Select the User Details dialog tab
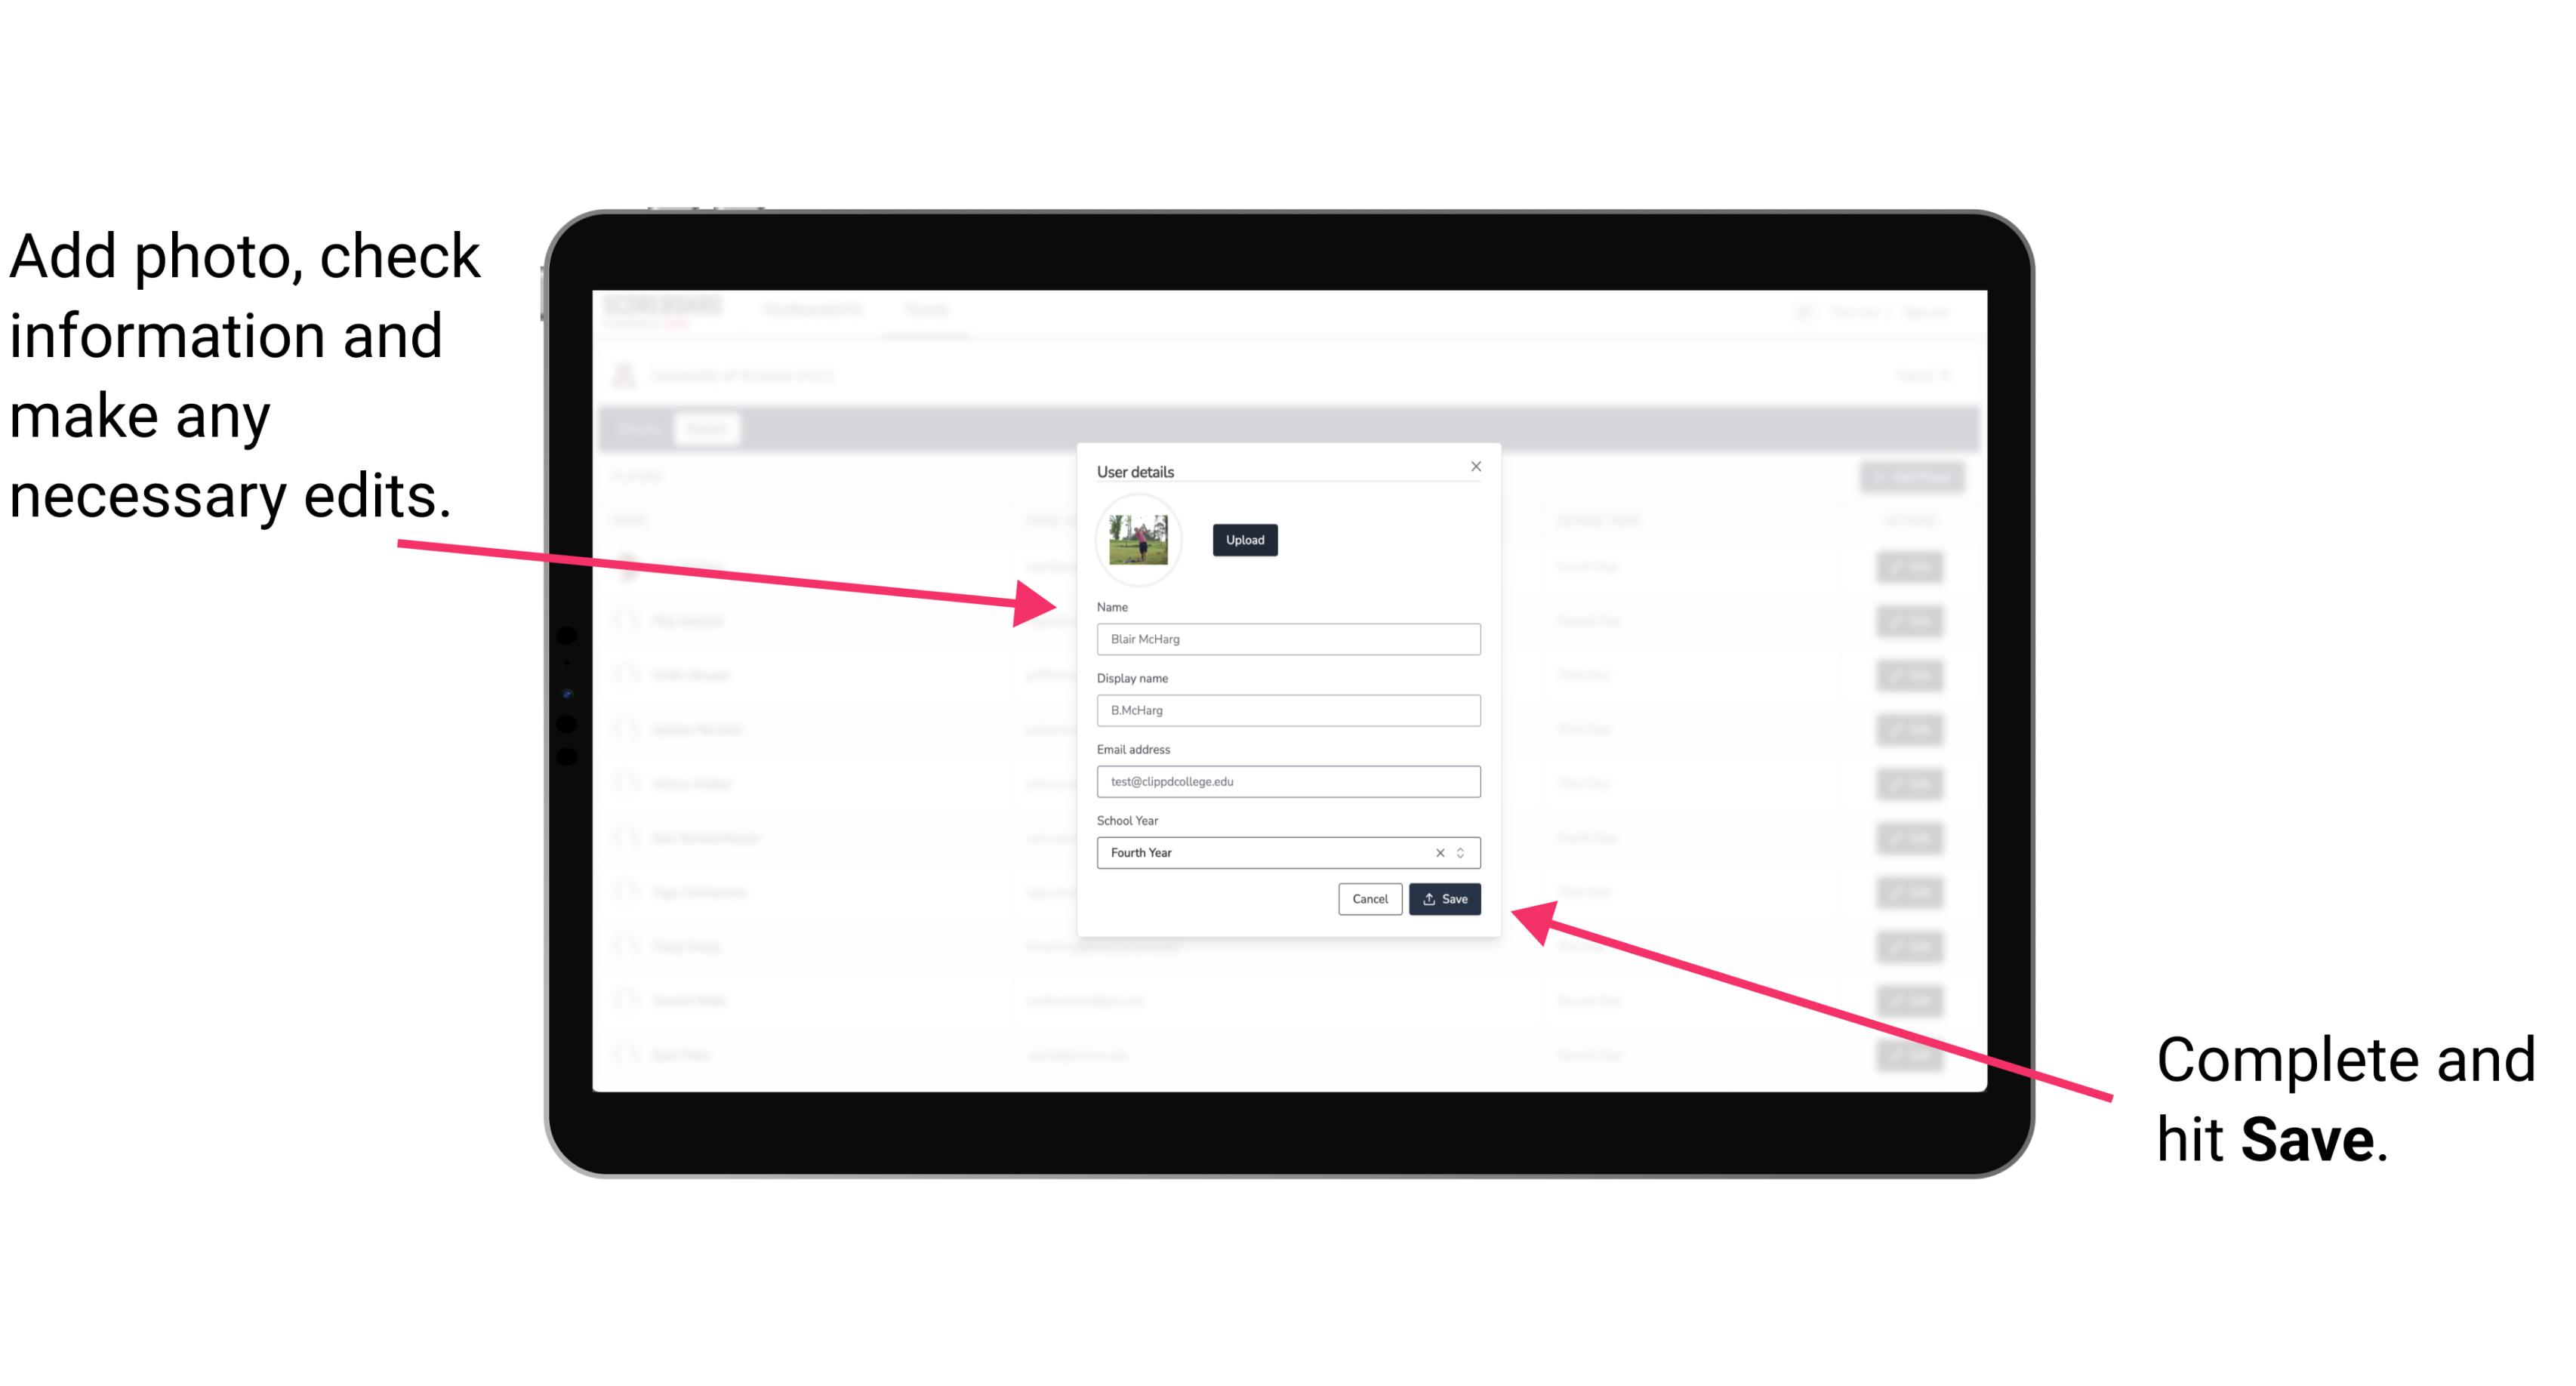The height and width of the screenshot is (1386, 2576). [x=1135, y=471]
